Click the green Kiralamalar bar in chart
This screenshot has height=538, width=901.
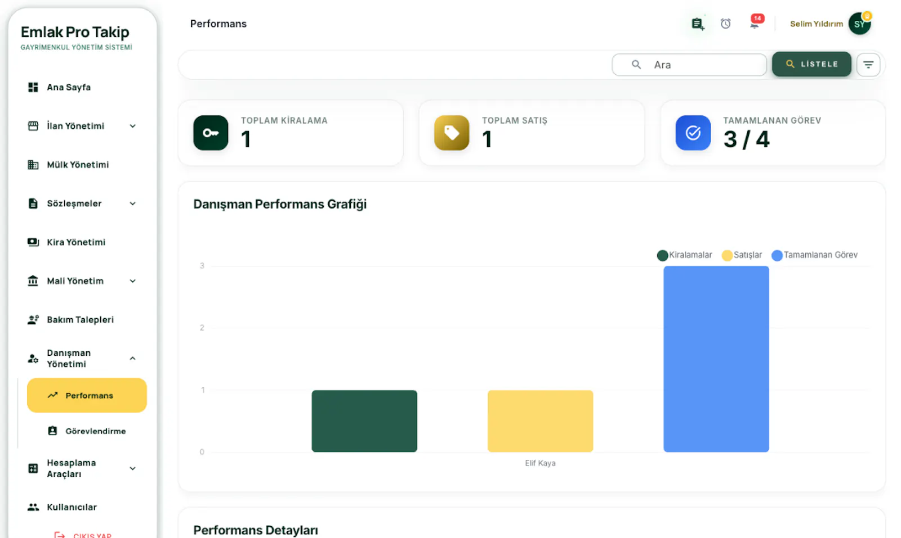pyautogui.click(x=364, y=421)
